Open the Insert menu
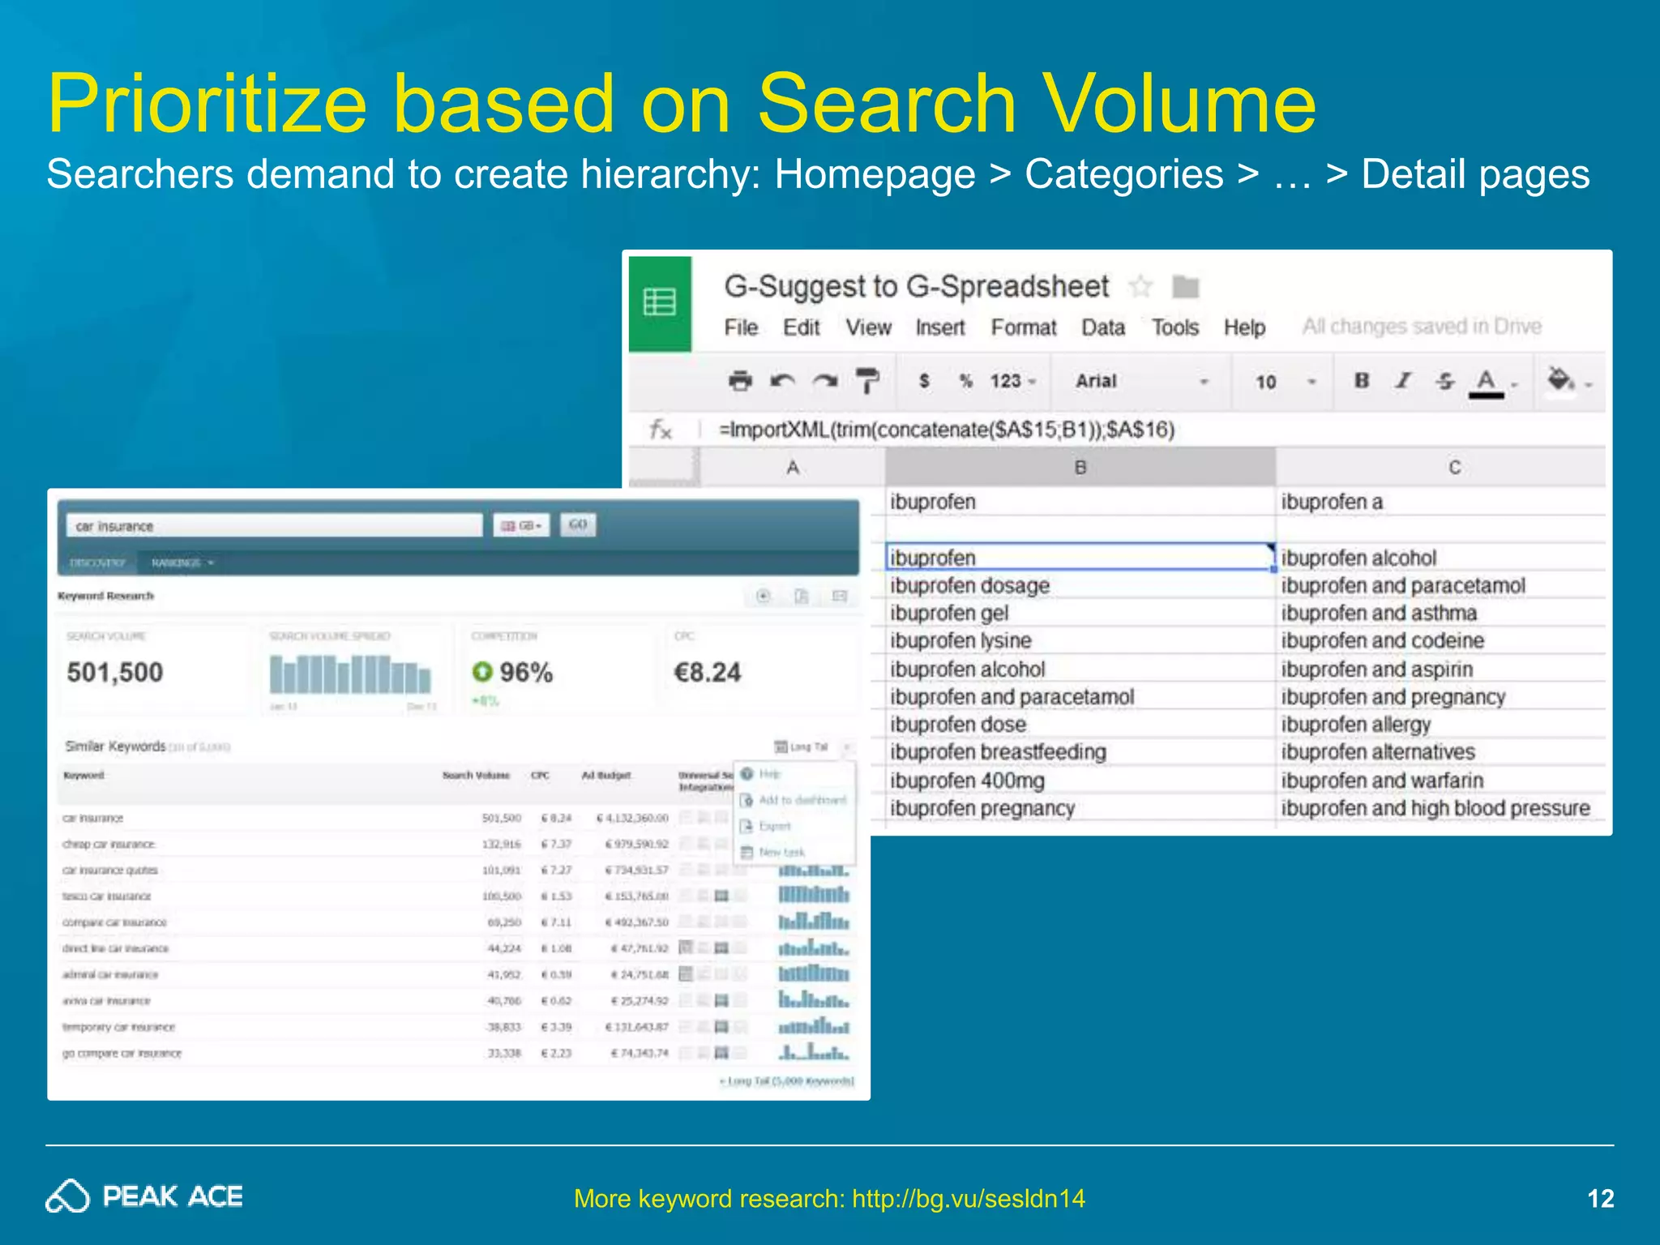1660x1245 pixels. coord(940,327)
